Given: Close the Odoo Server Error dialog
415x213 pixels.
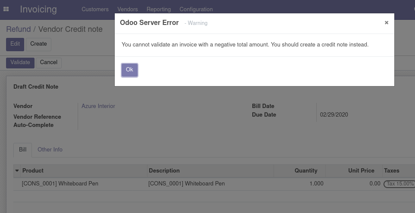Looking at the screenshot, I should (x=387, y=23).
